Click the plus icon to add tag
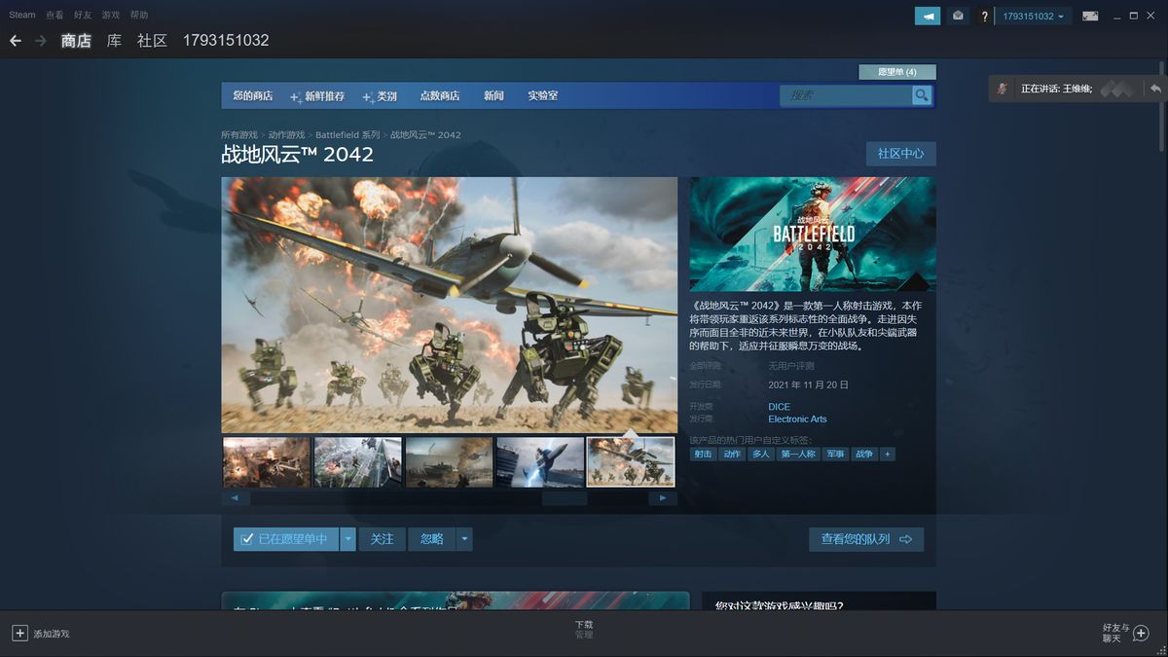Viewport: 1168px width, 657px height. pos(887,455)
